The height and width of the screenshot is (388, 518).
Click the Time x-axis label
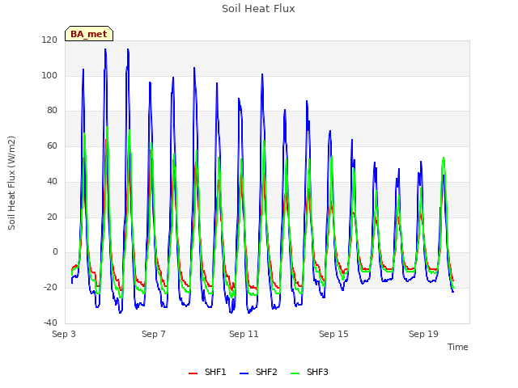[x=458, y=347]
